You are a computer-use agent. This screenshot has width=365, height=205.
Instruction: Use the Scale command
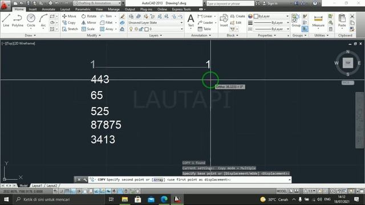point(88,29)
